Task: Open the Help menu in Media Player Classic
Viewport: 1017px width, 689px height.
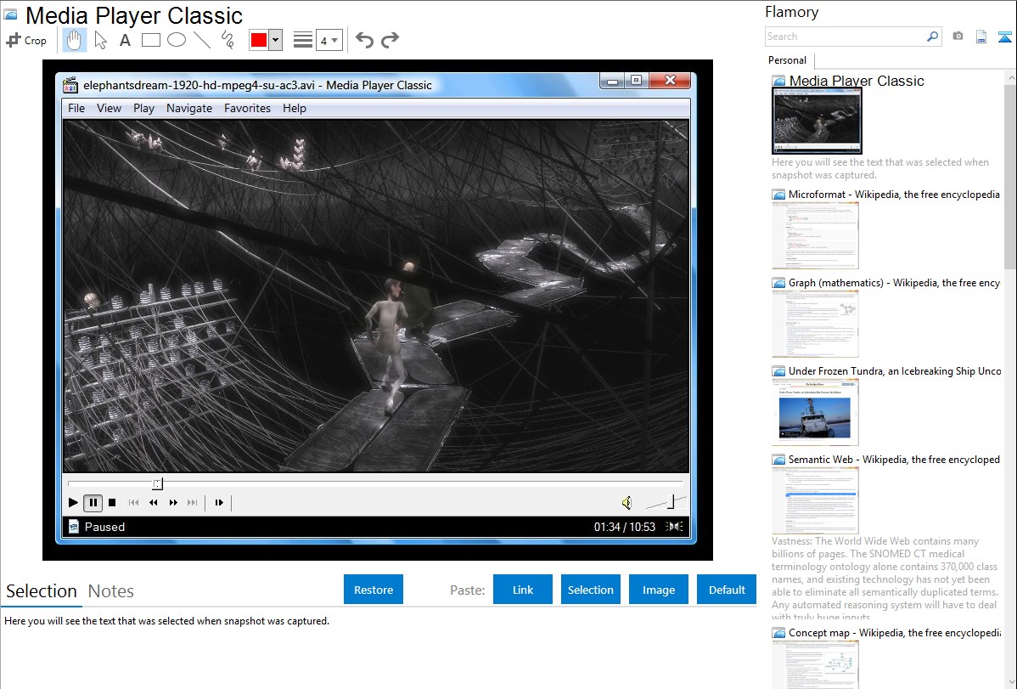Action: point(295,109)
